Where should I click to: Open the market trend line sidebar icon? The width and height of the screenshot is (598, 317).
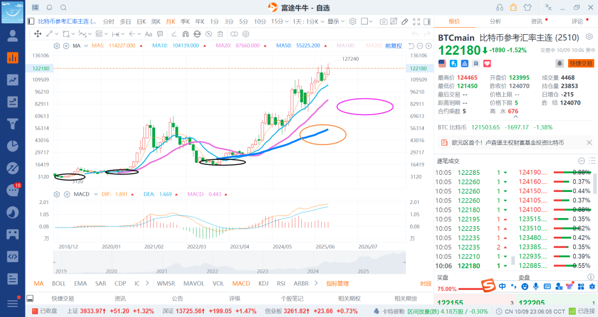(x=13, y=80)
